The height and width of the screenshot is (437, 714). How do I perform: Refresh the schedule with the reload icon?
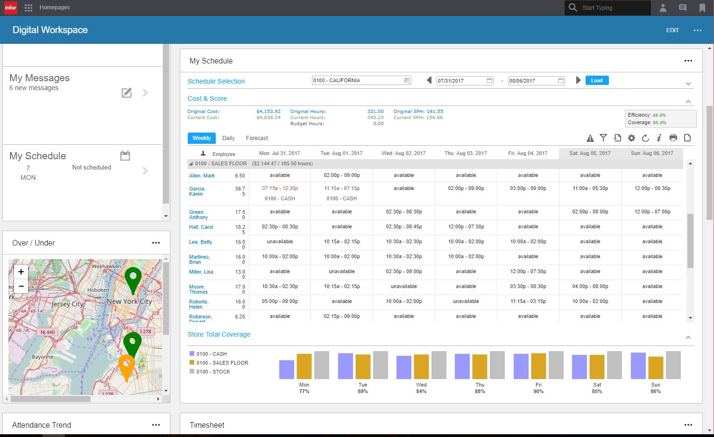(645, 138)
